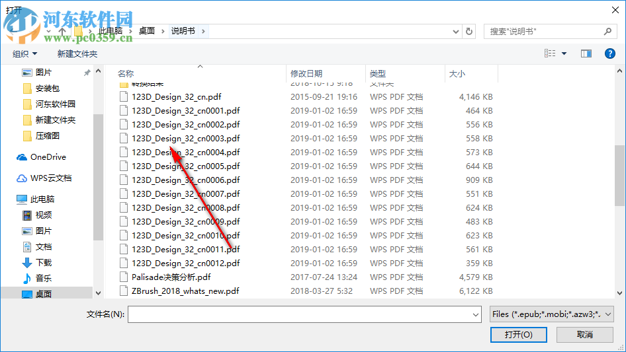This screenshot has width=626, height=352.
Task: Select file 123D_Design_32_cn0002.pdf
Action: tap(186, 125)
